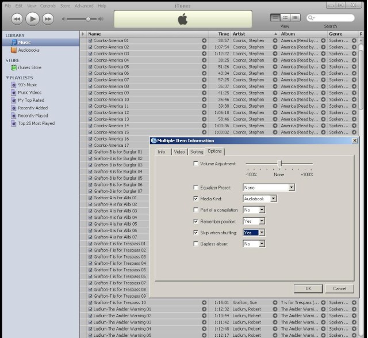Switch to the Info tab
The width and height of the screenshot is (368, 338).
click(162, 152)
